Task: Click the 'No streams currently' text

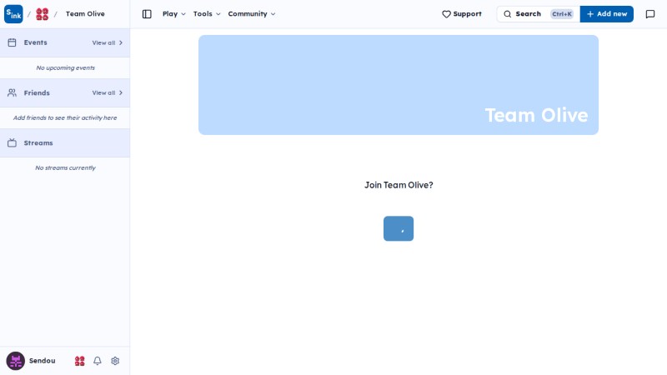Action: 66,168
